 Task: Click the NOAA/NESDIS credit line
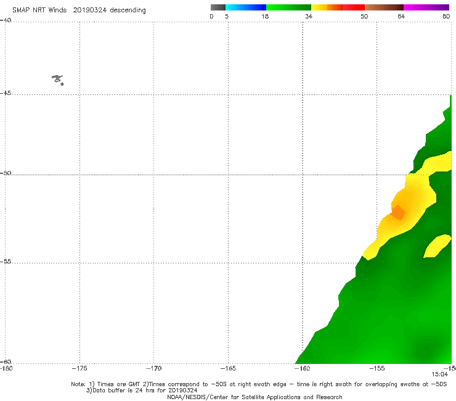point(254,397)
